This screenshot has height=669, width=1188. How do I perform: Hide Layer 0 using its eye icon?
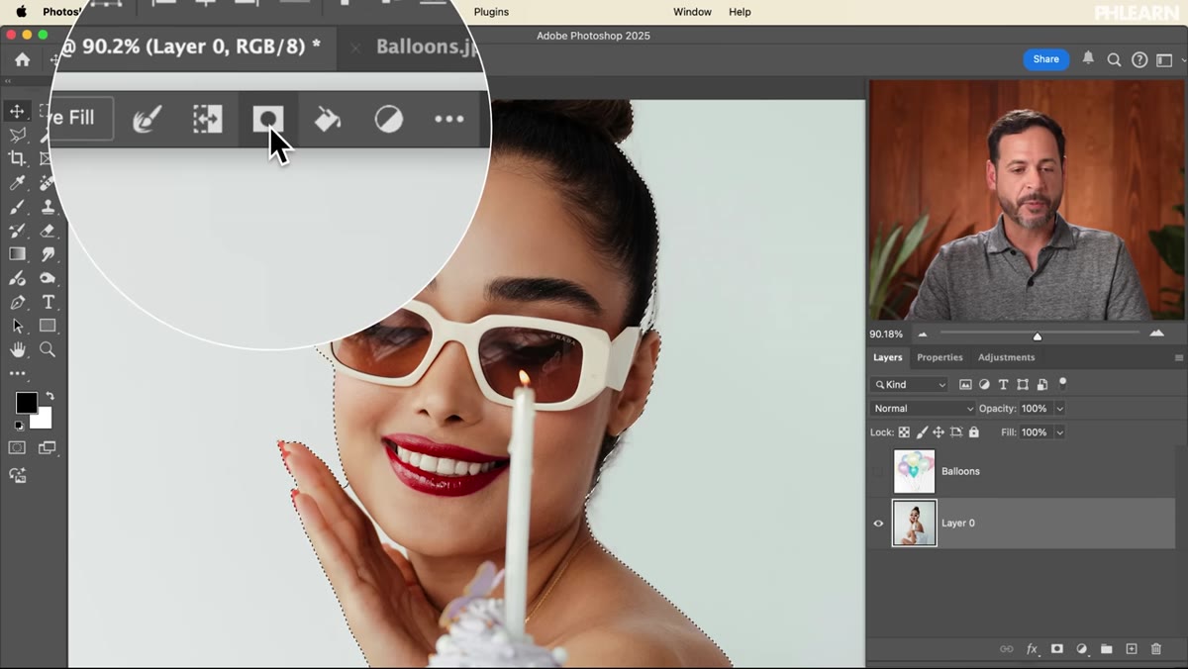pos(878,524)
